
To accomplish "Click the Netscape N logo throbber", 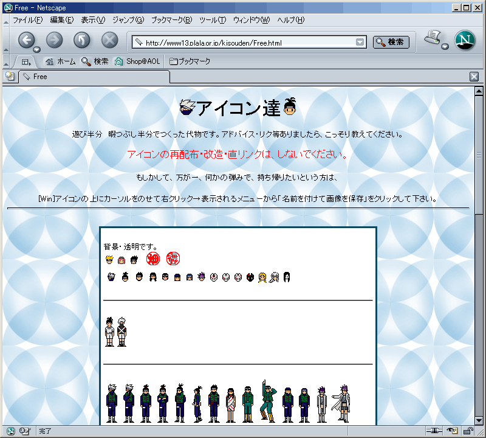I will (x=464, y=40).
